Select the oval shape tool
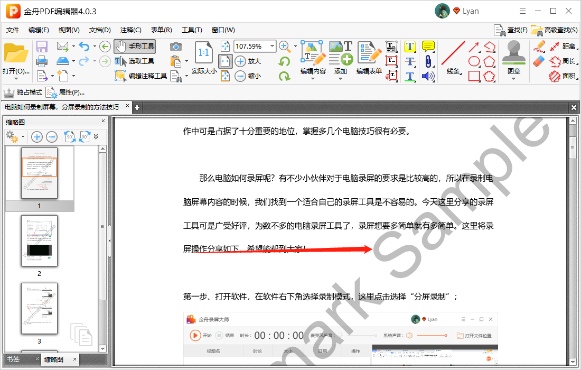This screenshot has height=370, width=581. (x=474, y=61)
